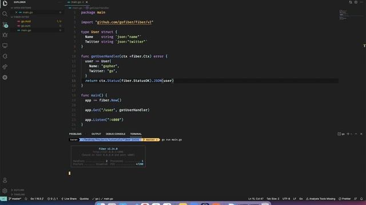
Task: Synchronize changes in the status bar
Action: (x=26, y=199)
